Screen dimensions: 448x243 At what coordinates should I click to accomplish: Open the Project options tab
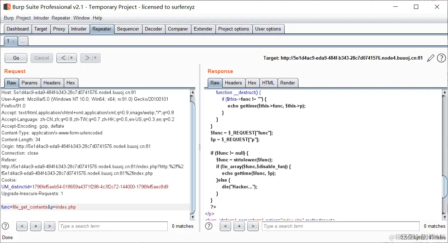pos(234,29)
